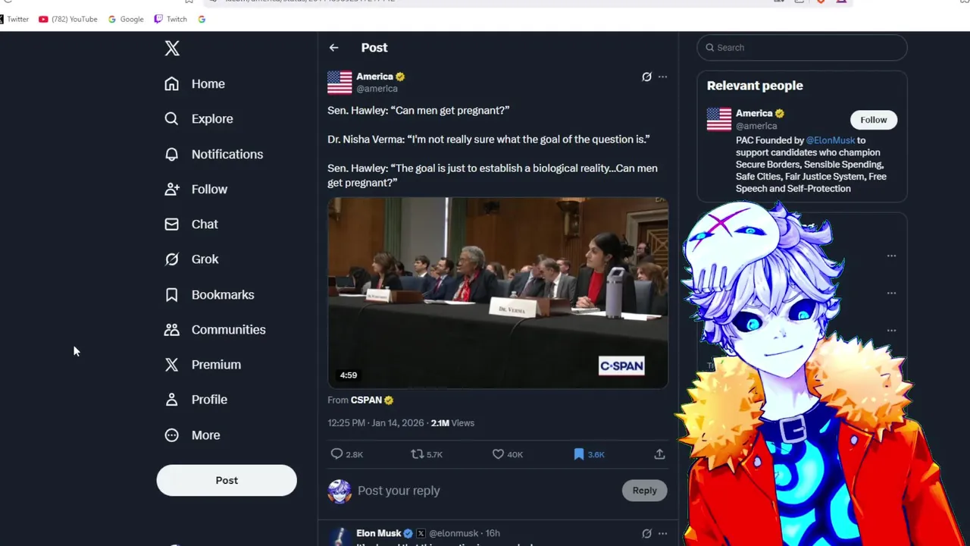The height and width of the screenshot is (546, 970).
Task: Open the three-dot menu on America's post
Action: (x=662, y=77)
